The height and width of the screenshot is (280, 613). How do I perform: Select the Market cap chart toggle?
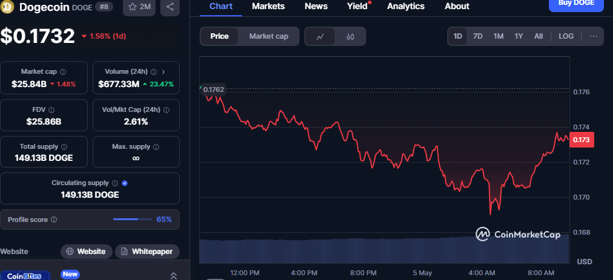tap(269, 36)
